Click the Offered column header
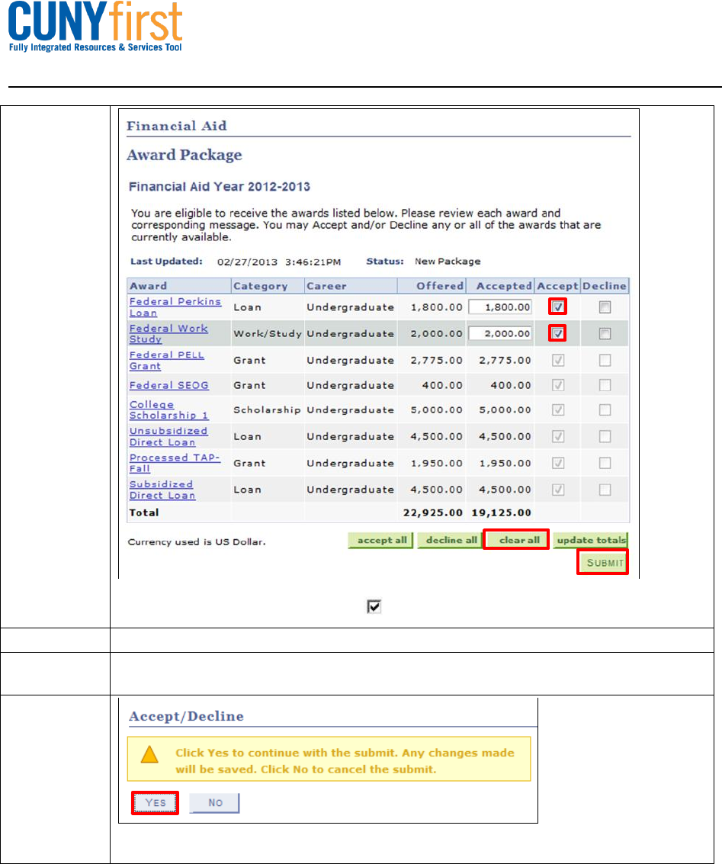The width and height of the screenshot is (722, 864). [439, 286]
